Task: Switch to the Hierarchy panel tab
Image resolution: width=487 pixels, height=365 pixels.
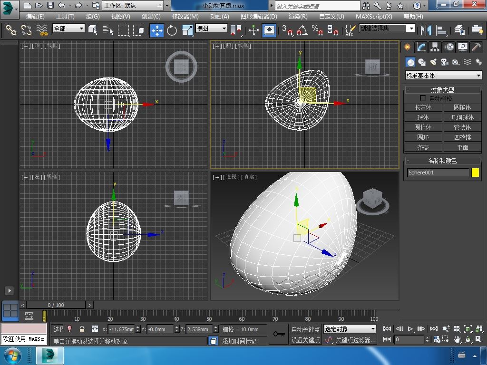Action: click(435, 47)
